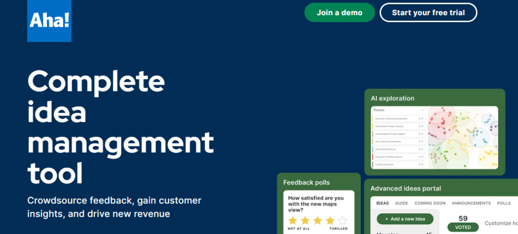Open the POLLS tab
518x234 pixels.
tap(504, 203)
